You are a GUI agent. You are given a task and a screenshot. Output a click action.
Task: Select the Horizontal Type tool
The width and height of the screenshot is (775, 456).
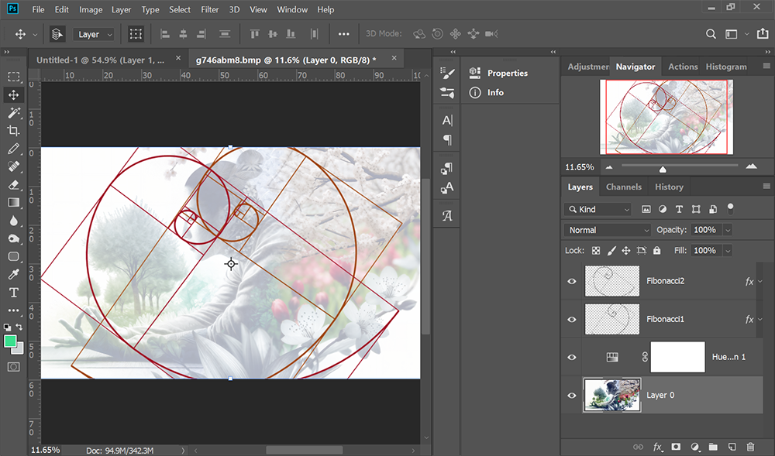click(x=13, y=292)
